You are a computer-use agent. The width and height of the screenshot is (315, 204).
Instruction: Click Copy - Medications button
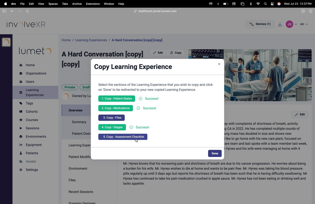pos(116,108)
